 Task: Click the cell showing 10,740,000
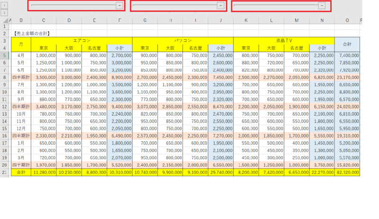point(145,173)
